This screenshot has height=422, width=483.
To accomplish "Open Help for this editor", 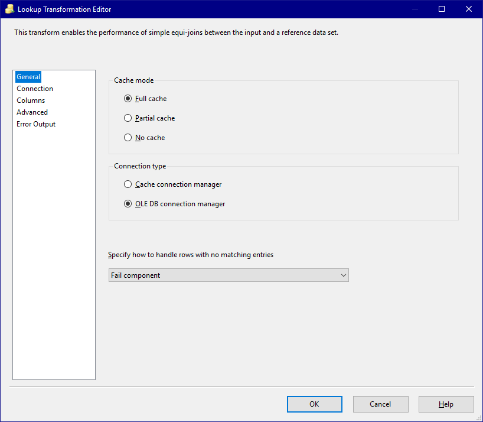I will [446, 404].
